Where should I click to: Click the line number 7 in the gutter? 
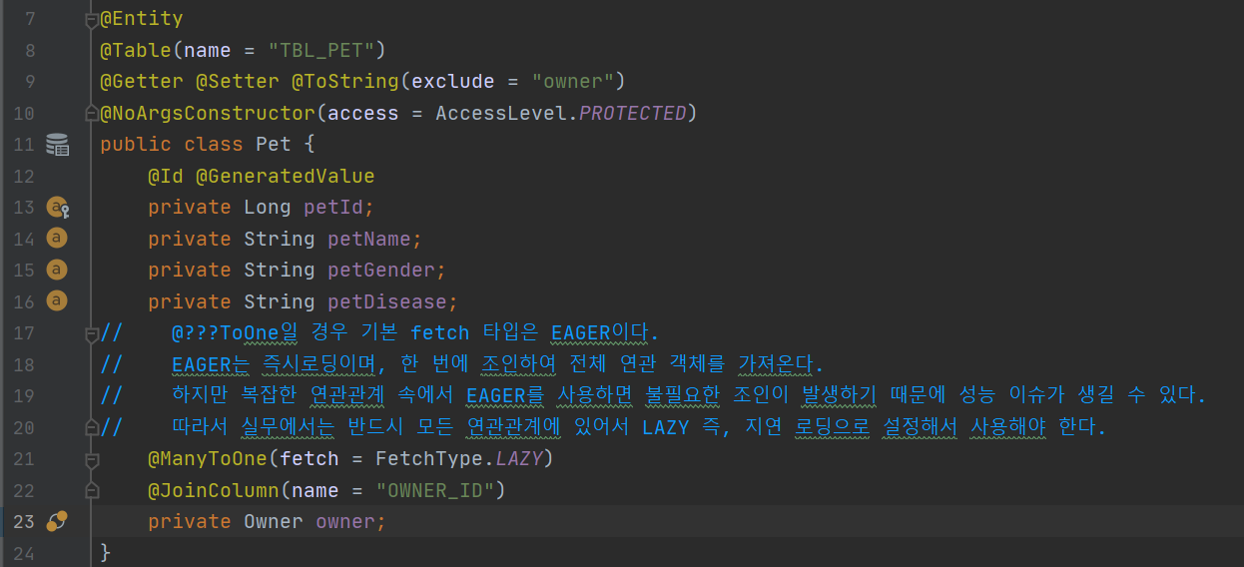point(29,19)
